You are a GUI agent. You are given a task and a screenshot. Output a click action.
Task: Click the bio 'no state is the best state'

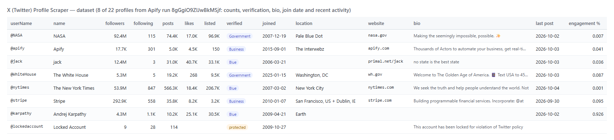tap(437, 62)
